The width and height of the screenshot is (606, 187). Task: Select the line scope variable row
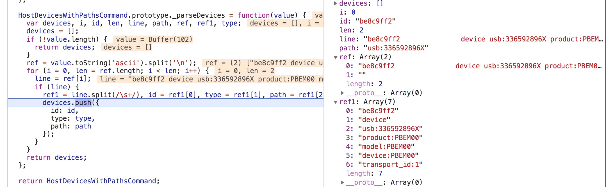[471, 39]
